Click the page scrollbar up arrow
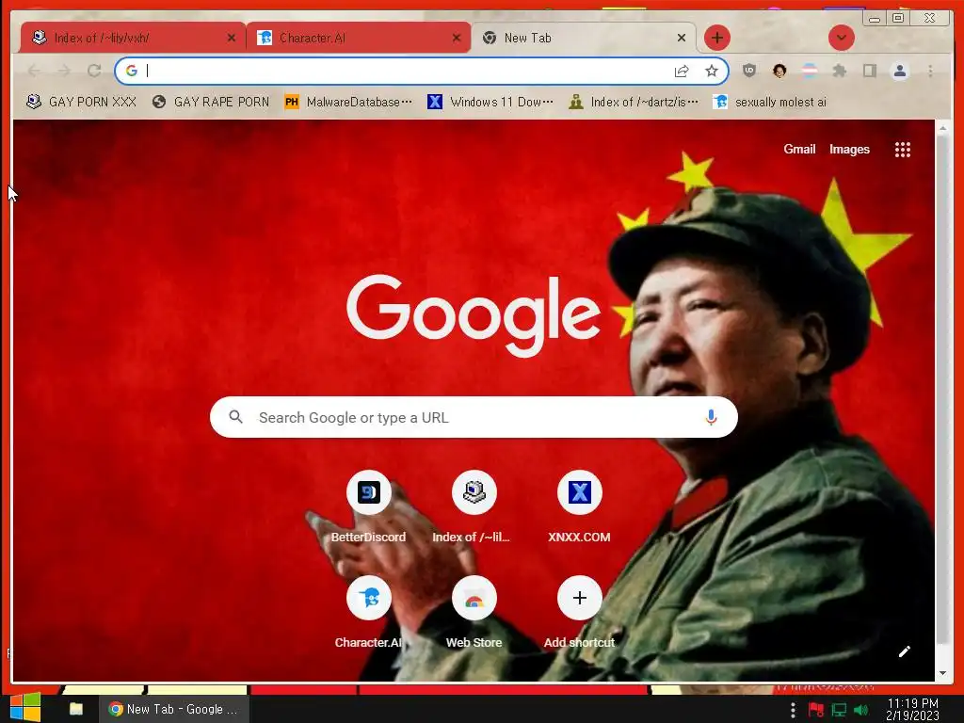Viewport: 964px width, 723px height. [x=942, y=128]
